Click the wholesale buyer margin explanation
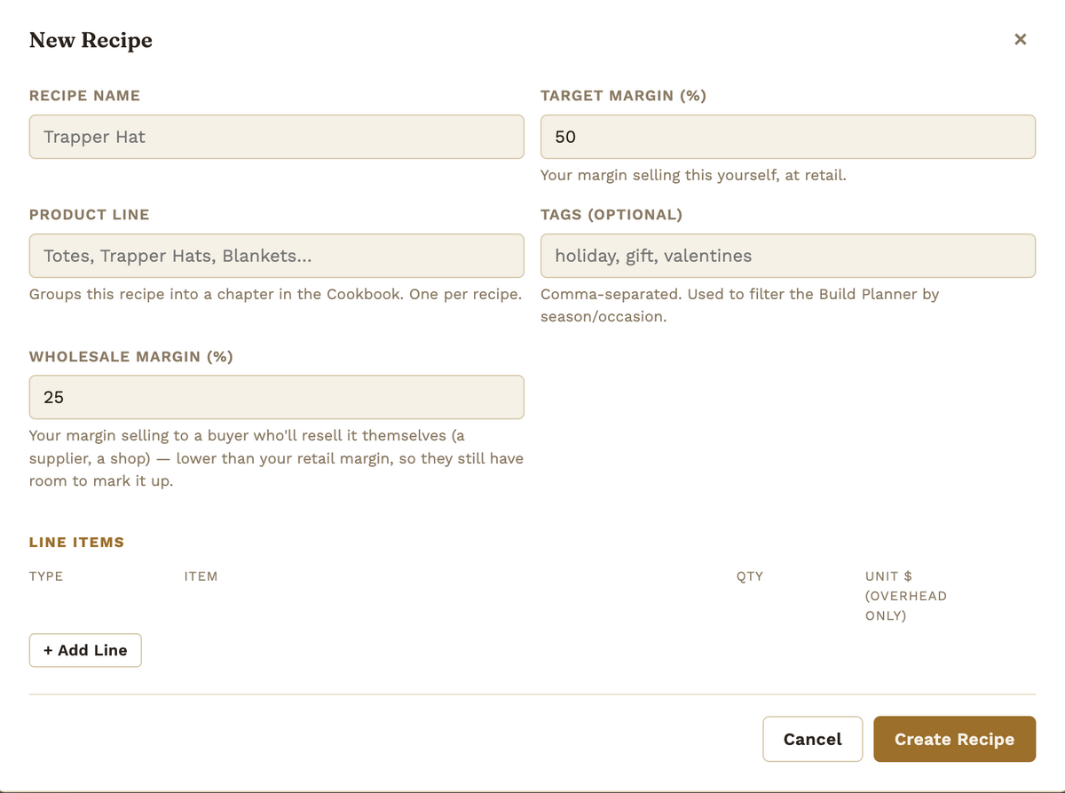This screenshot has width=1065, height=793. click(276, 458)
